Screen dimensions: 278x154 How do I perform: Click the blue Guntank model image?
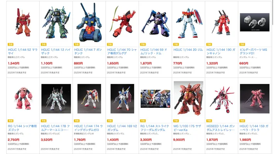89,22
